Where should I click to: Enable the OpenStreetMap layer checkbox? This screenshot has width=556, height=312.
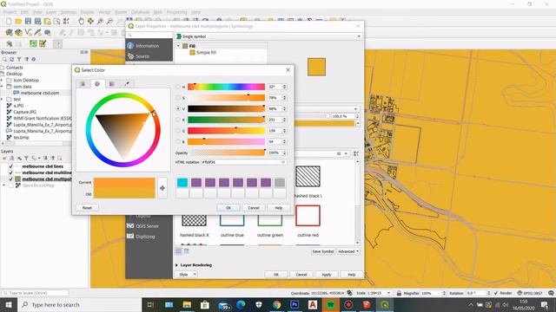tap(10, 185)
